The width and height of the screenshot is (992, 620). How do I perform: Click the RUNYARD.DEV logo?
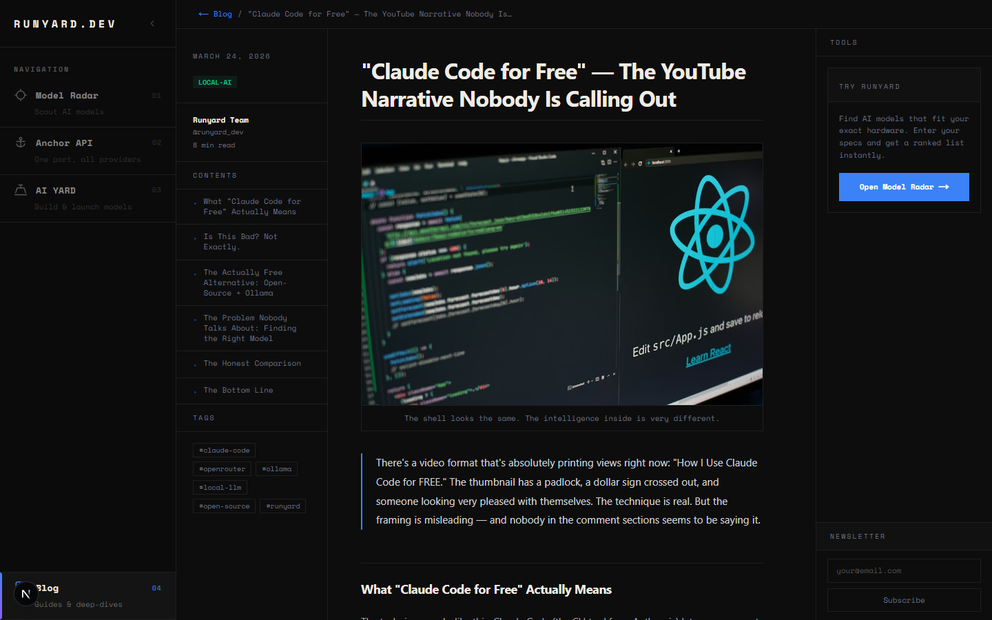point(64,23)
